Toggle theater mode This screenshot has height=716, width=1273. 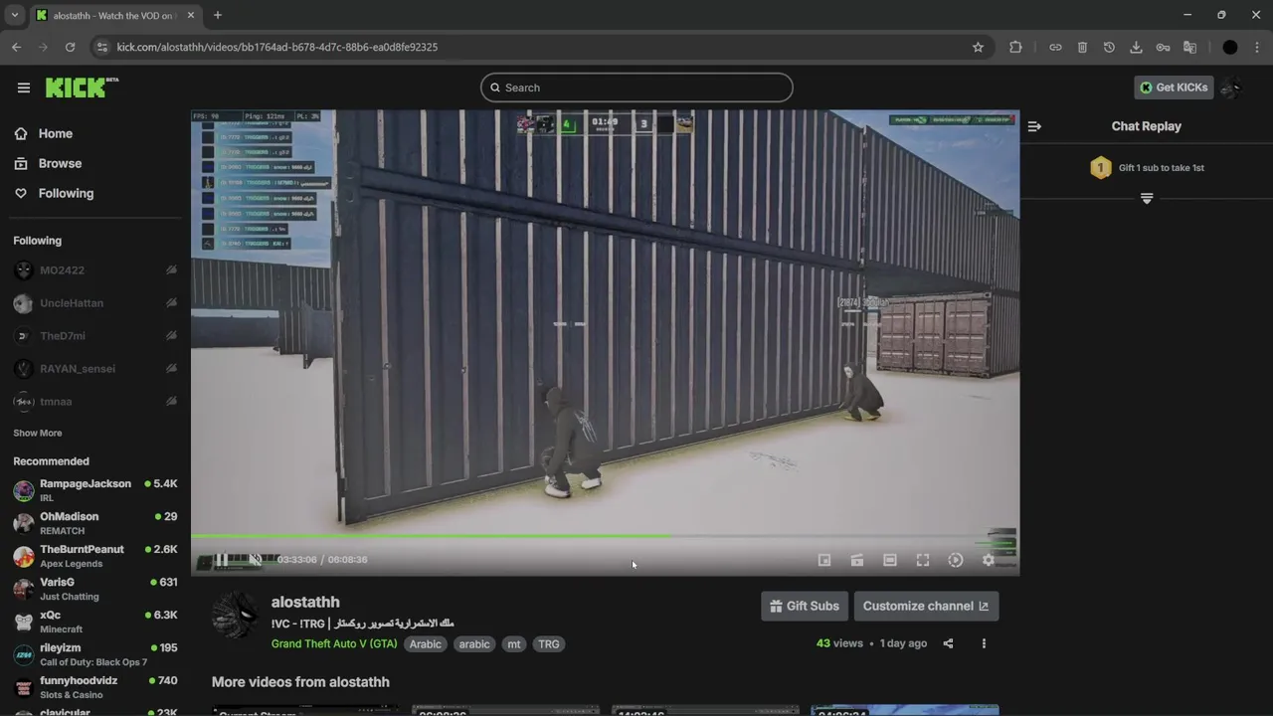(890, 560)
